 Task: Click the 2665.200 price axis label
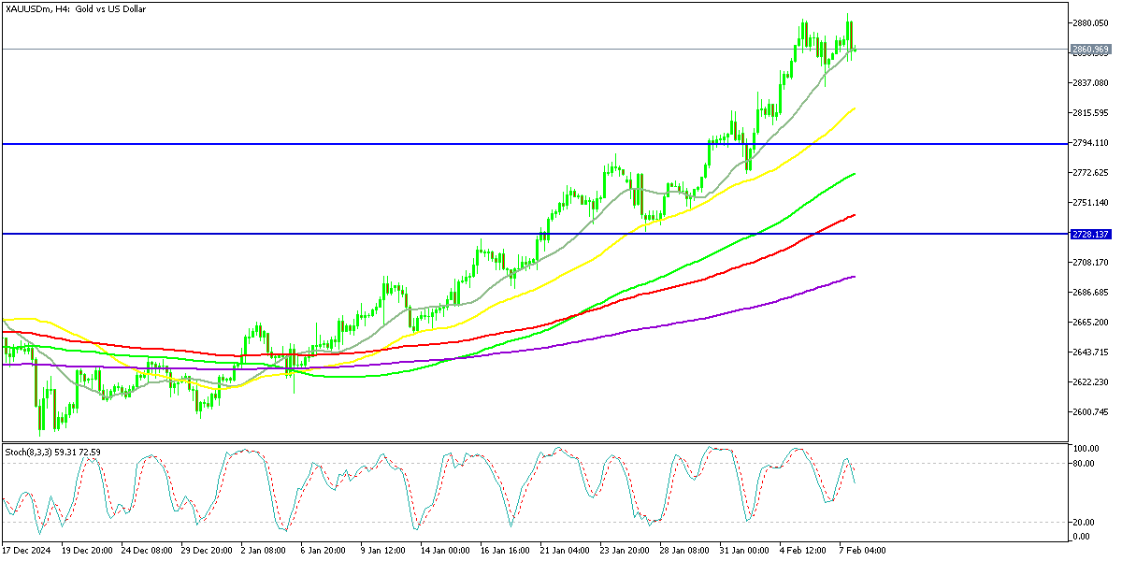tap(1090, 322)
